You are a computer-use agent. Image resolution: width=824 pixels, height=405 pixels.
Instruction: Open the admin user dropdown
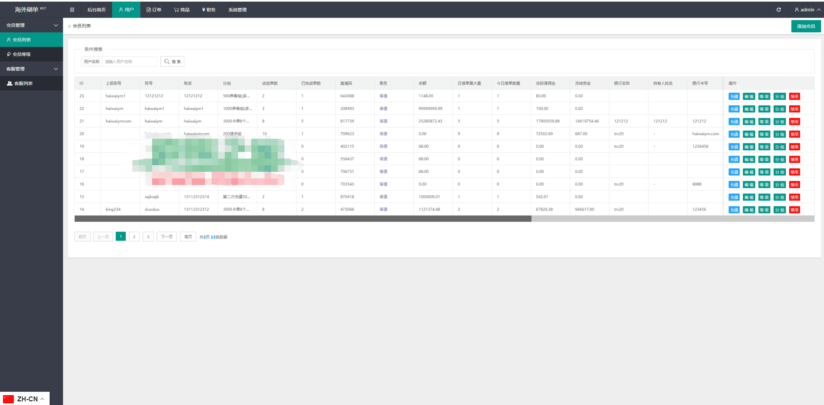[x=807, y=10]
